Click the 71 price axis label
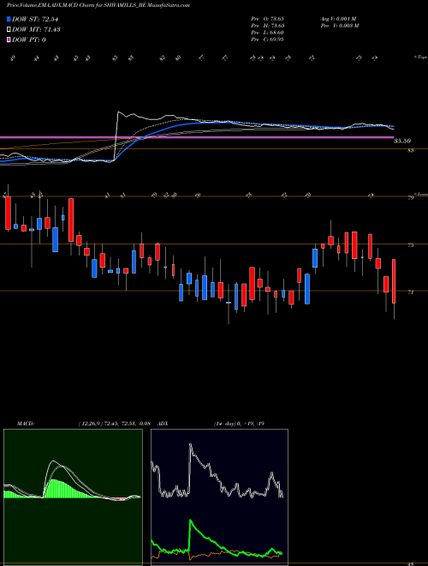Viewport: 428px width, 566px height. click(410, 292)
